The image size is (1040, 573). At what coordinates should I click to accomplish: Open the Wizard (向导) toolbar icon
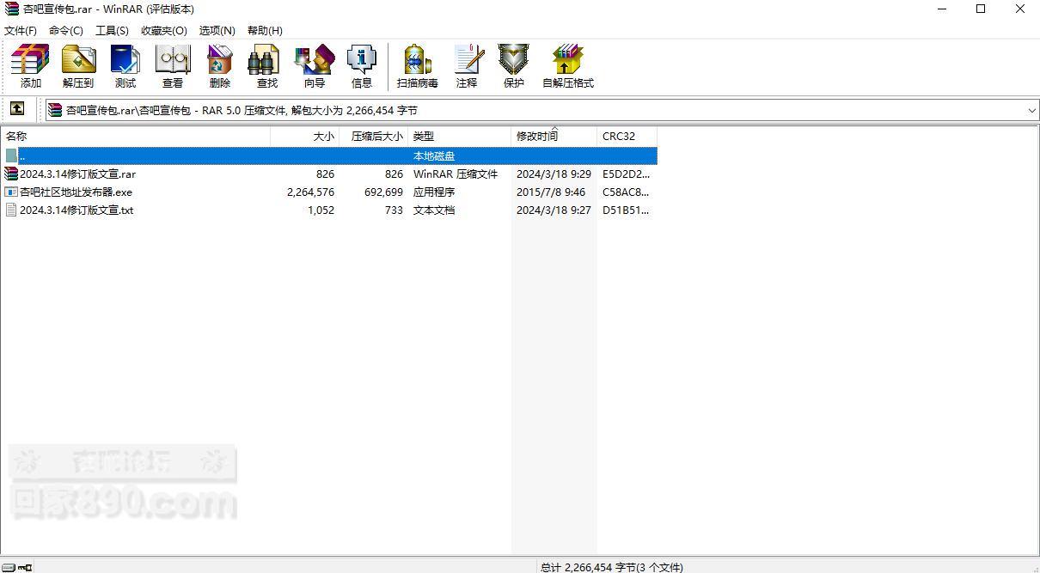315,67
